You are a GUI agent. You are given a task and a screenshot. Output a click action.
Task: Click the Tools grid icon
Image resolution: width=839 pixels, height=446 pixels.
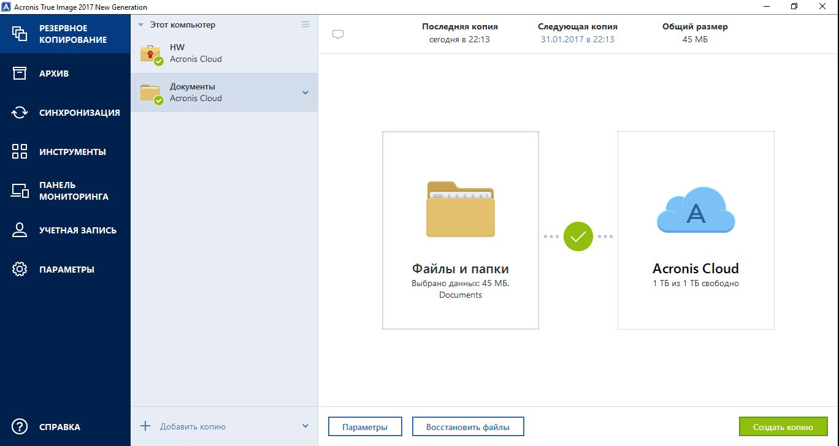pos(20,151)
